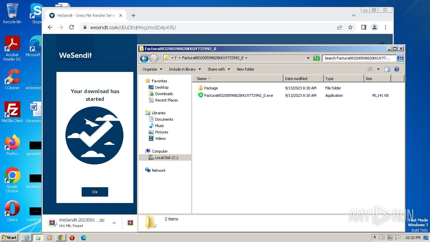Open Chrome three-dot menu
430x242 pixels.
click(x=385, y=27)
